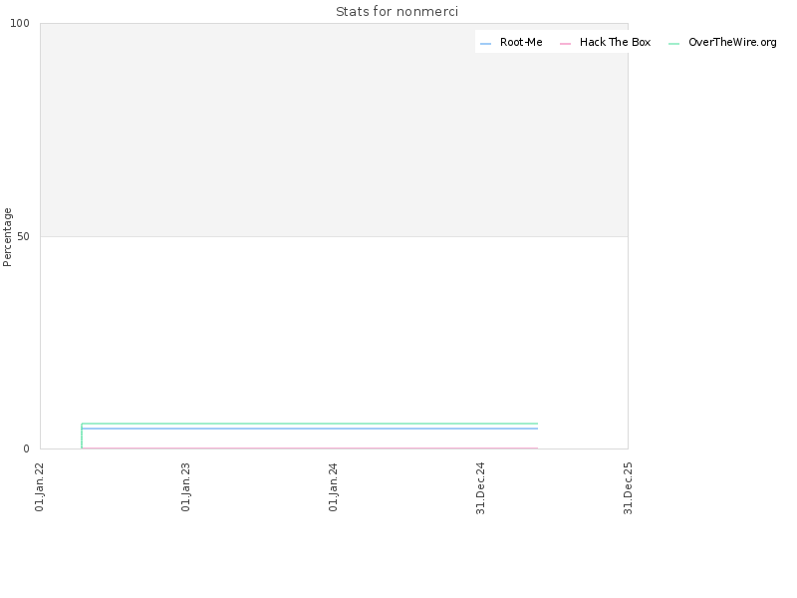Select the Percentage y-axis title
The height and width of the screenshot is (598, 797).
pyautogui.click(x=7, y=237)
